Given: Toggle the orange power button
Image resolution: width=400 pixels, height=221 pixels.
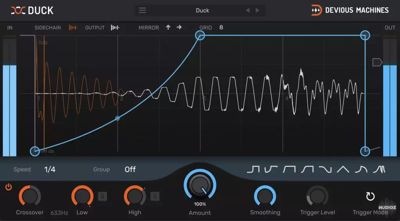Looking at the screenshot, I should [x=9, y=187].
